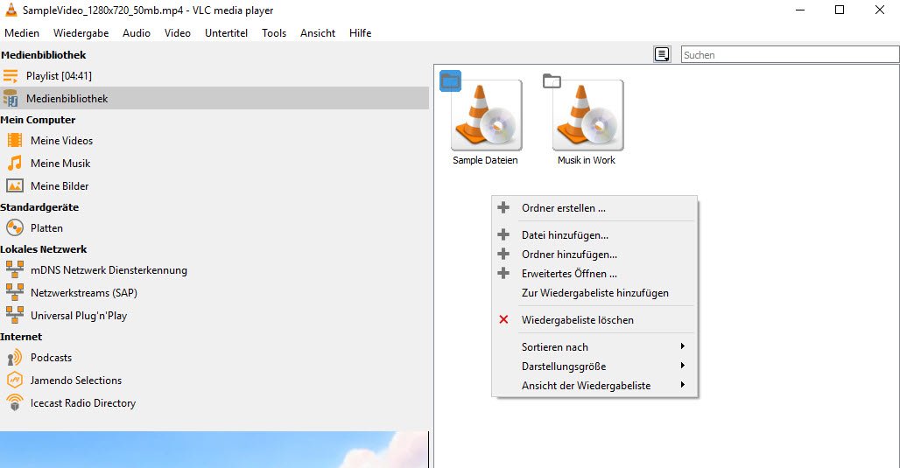Screen dimensions: 900x468
Task: Open Icecast Radio Directory icon
Action: pos(14,402)
